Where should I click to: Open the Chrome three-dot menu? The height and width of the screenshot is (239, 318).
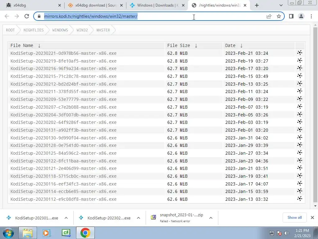[311, 16]
